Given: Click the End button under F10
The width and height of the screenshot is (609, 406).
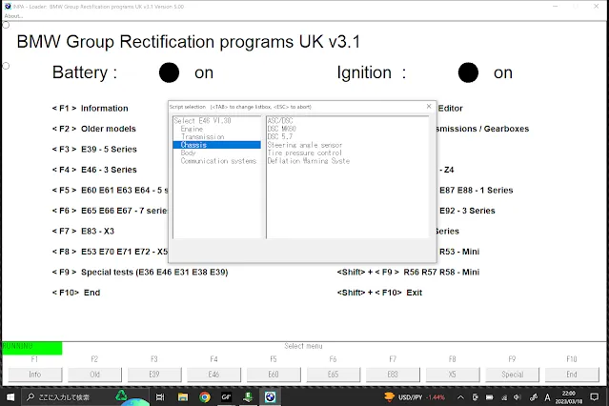Looking at the screenshot, I should tap(572, 375).
